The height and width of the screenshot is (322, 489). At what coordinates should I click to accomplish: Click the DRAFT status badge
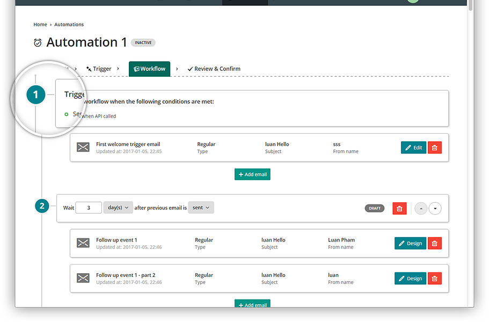375,208
